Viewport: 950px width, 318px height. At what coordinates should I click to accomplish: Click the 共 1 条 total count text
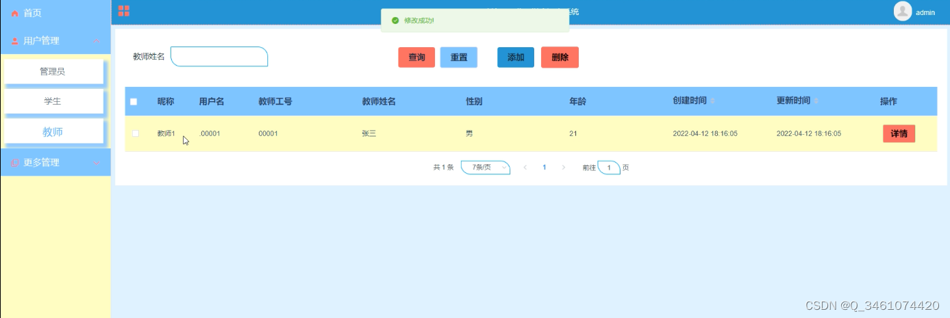(x=443, y=168)
